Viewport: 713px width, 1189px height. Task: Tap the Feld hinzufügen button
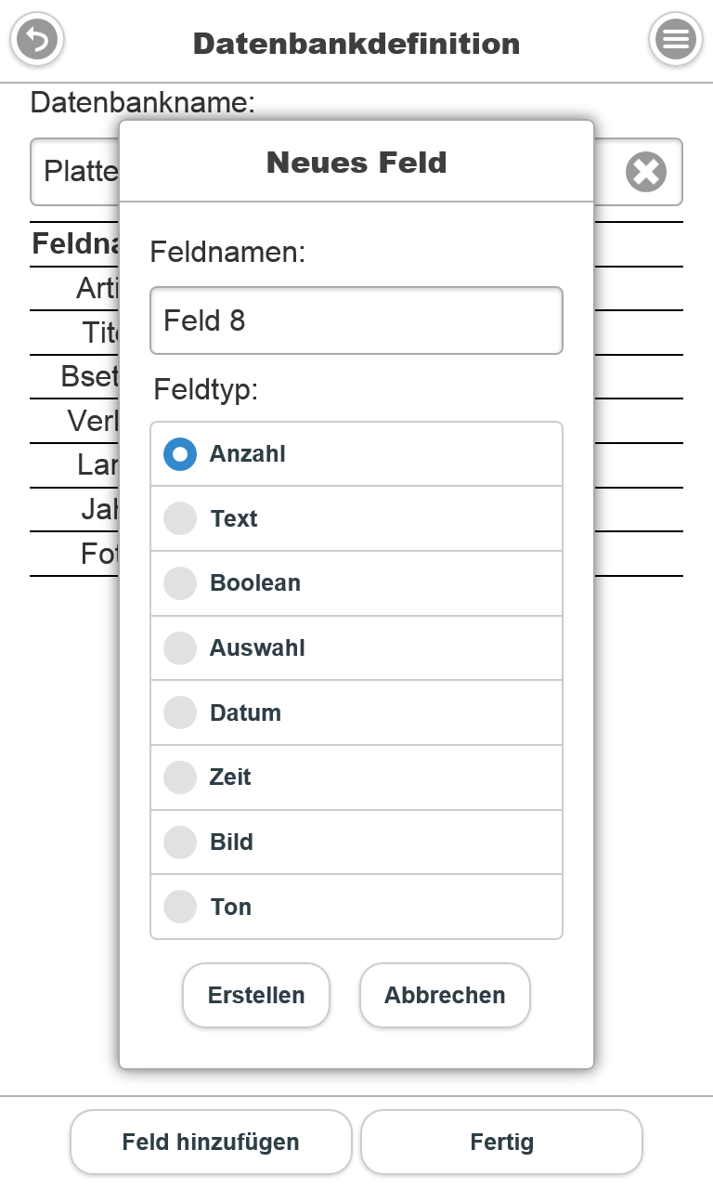point(211,1142)
